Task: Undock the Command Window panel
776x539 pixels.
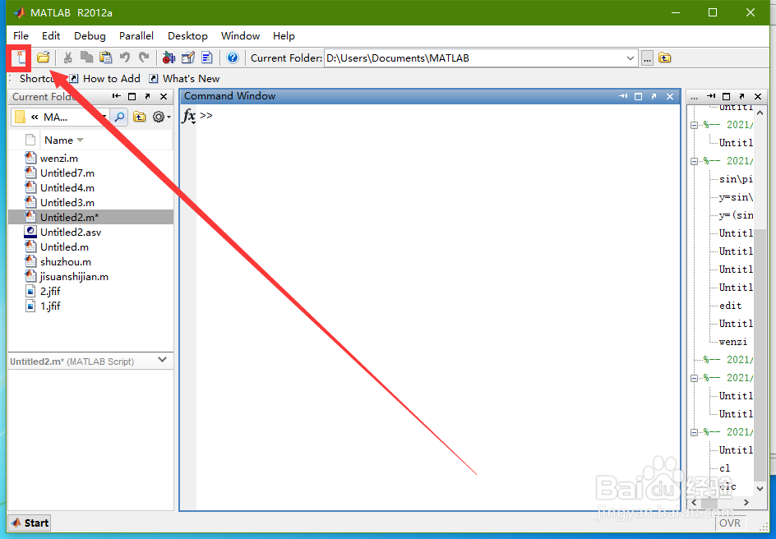Action: click(x=654, y=96)
